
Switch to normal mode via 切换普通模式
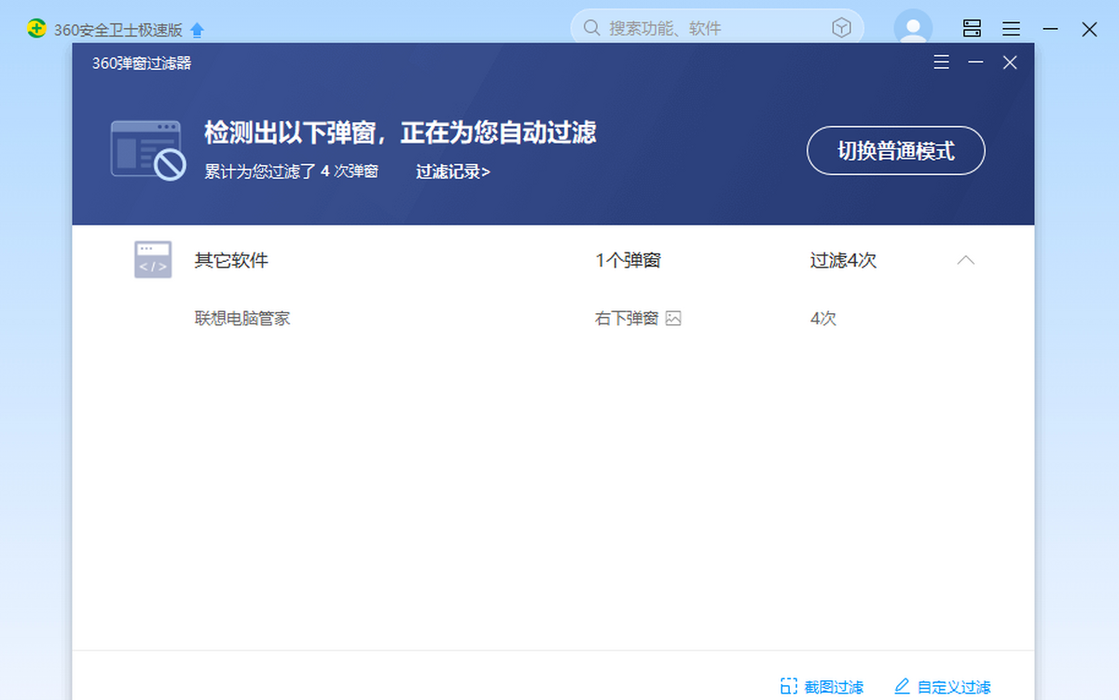point(895,151)
